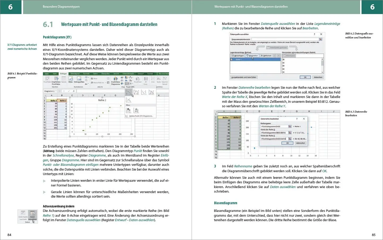Click the Zeile/Spalte wechseln icon in margin image
The image size is (383, 240).
coord(23,213)
